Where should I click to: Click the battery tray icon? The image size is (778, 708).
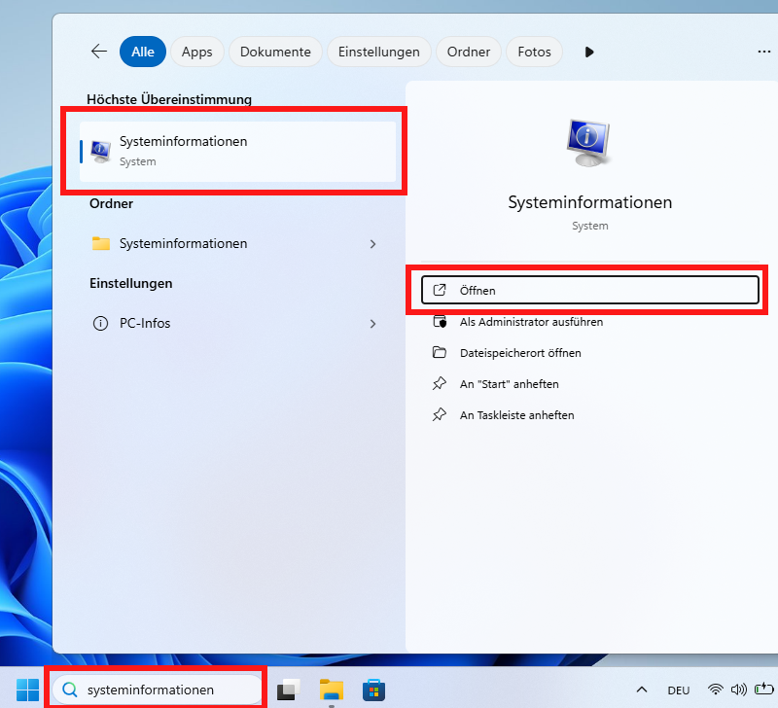[763, 689]
